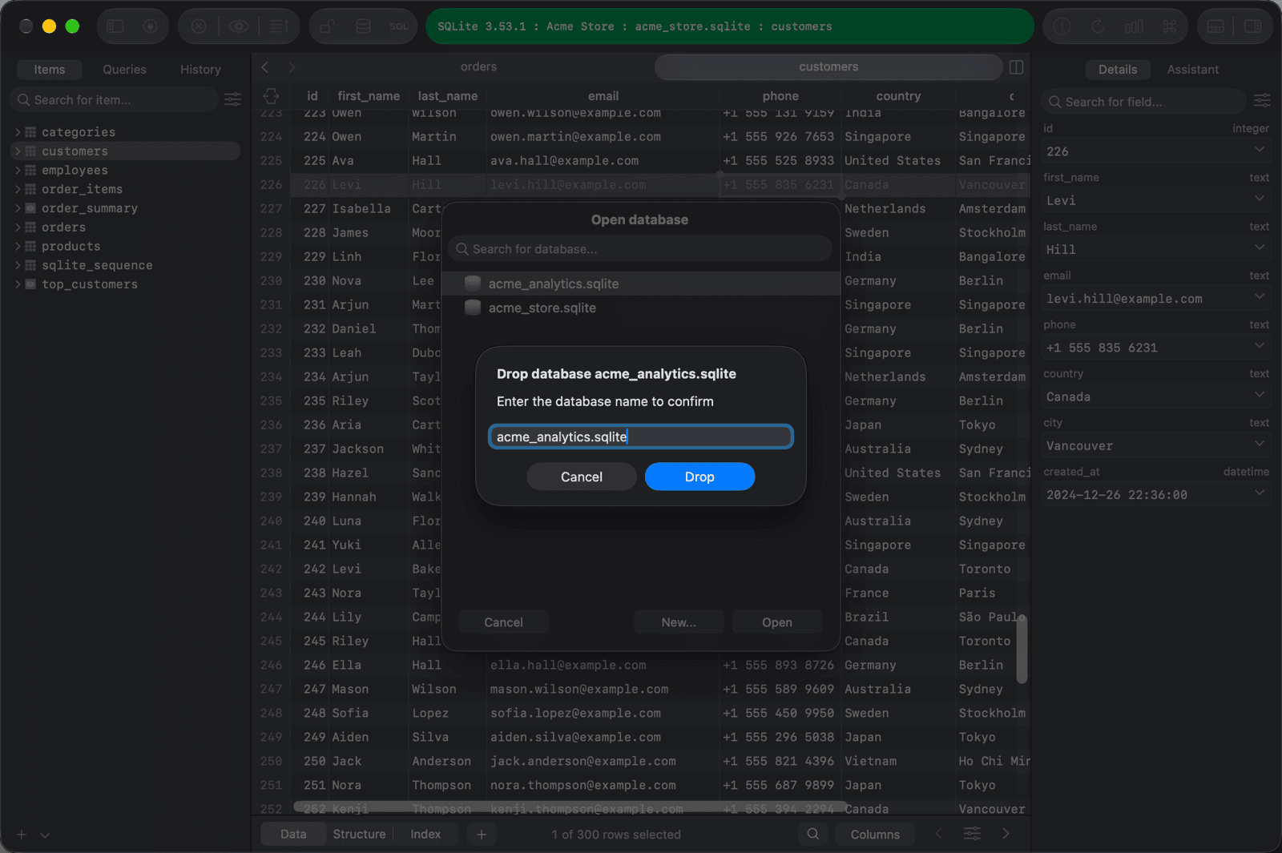Expand the top_customers view in sidebar
Screen dimensions: 1282x853
coord(18,284)
